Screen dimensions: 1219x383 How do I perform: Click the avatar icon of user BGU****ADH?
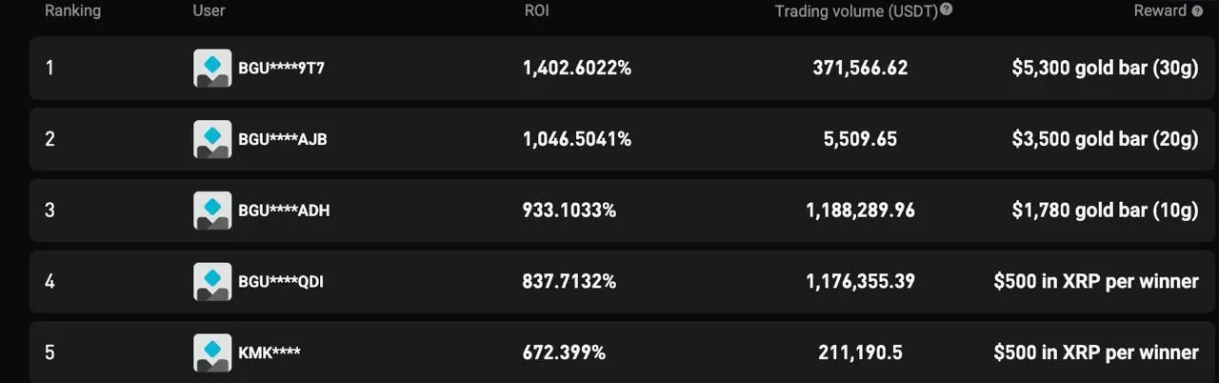pyautogui.click(x=212, y=211)
